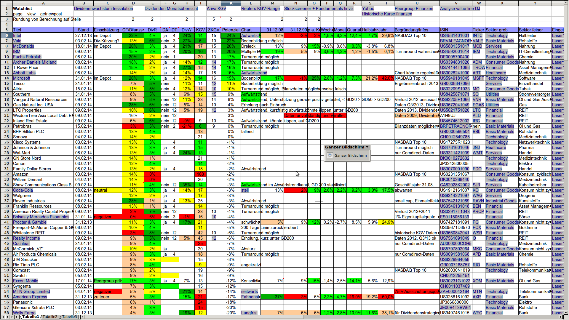Switch to Tabelle3 sheet tab
569x320 pixels.
pyautogui.click(x=69, y=317)
